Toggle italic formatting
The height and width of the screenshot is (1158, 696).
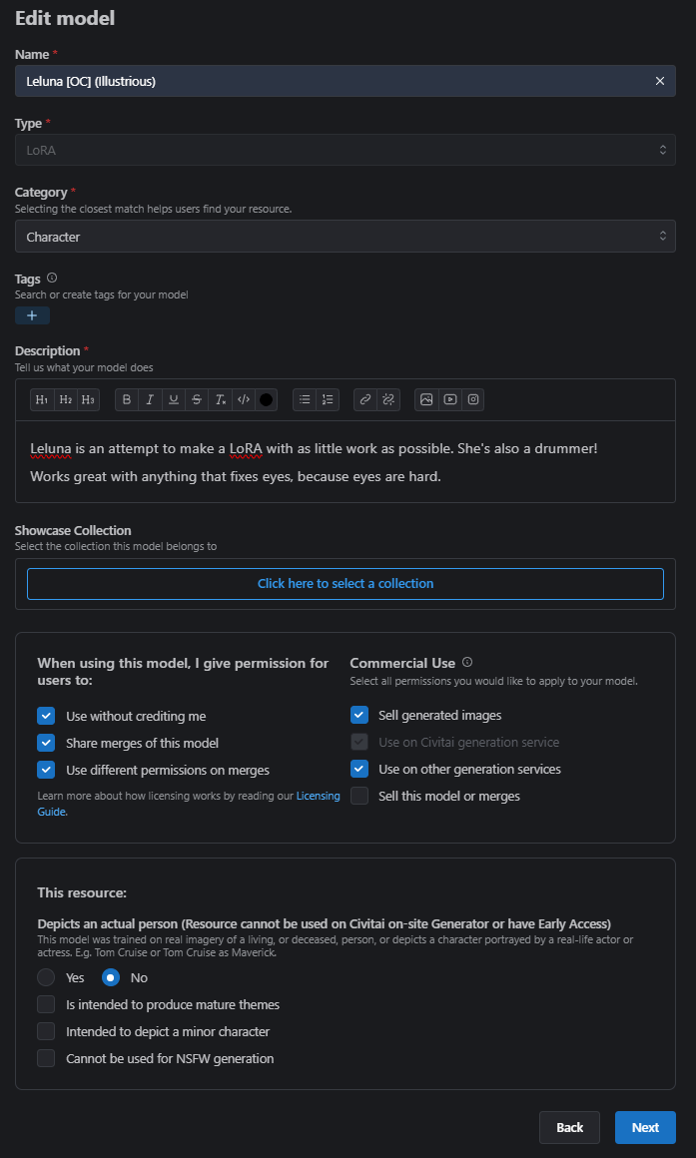(x=150, y=399)
